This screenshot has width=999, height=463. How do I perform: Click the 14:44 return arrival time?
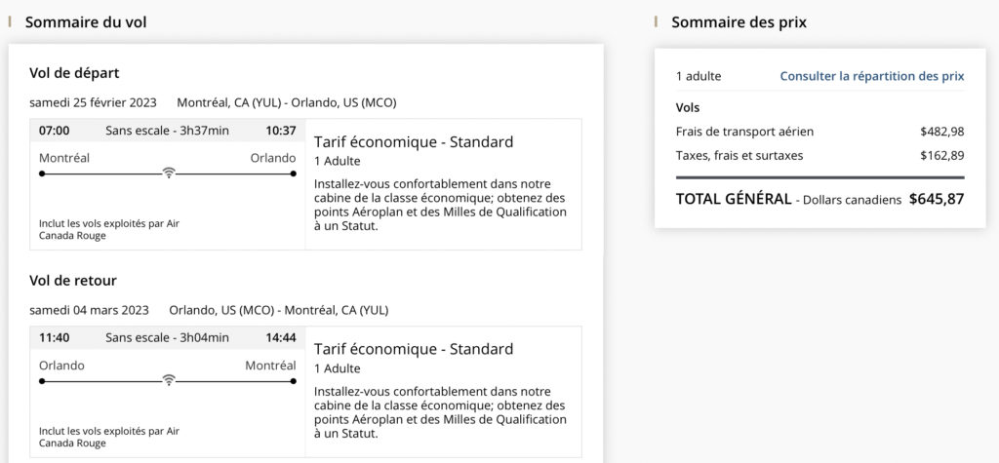click(280, 338)
